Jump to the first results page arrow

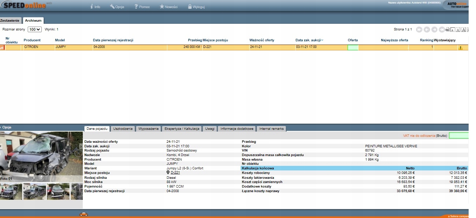point(419,30)
